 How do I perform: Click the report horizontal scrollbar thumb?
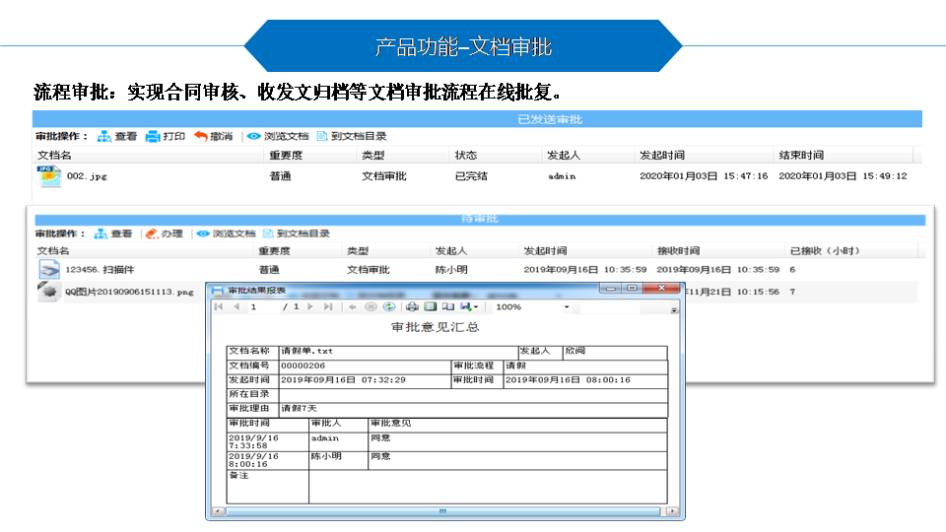click(442, 511)
